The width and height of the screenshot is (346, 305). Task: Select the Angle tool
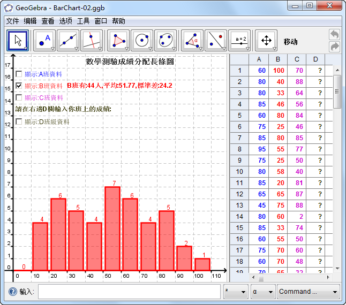192,41
